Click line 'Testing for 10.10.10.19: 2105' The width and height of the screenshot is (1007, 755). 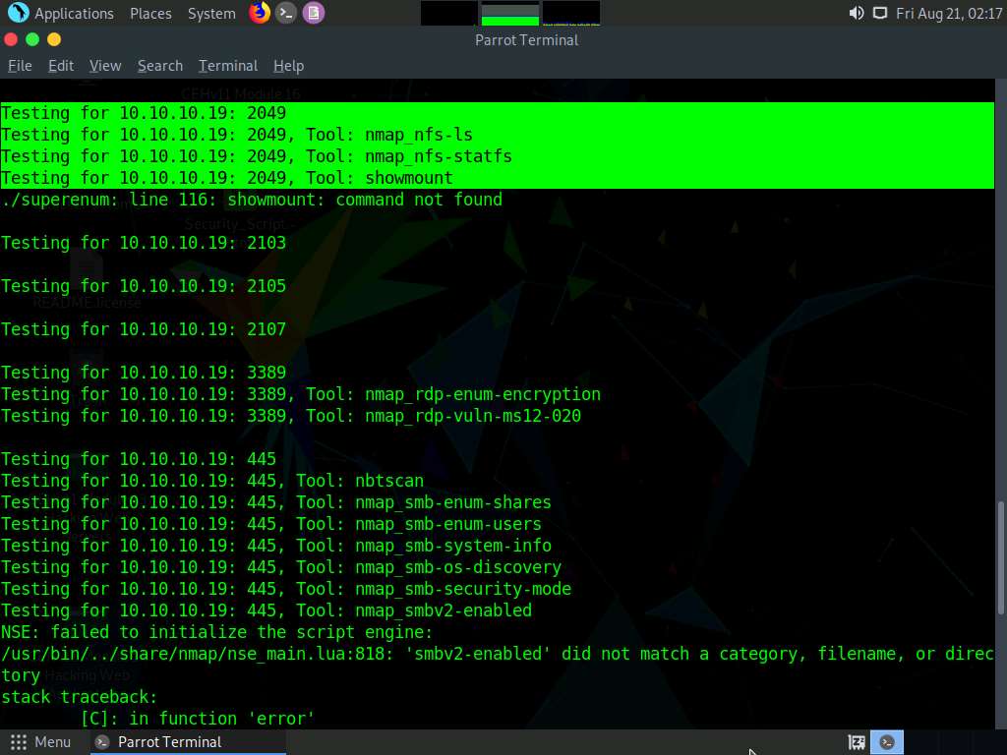point(144,286)
